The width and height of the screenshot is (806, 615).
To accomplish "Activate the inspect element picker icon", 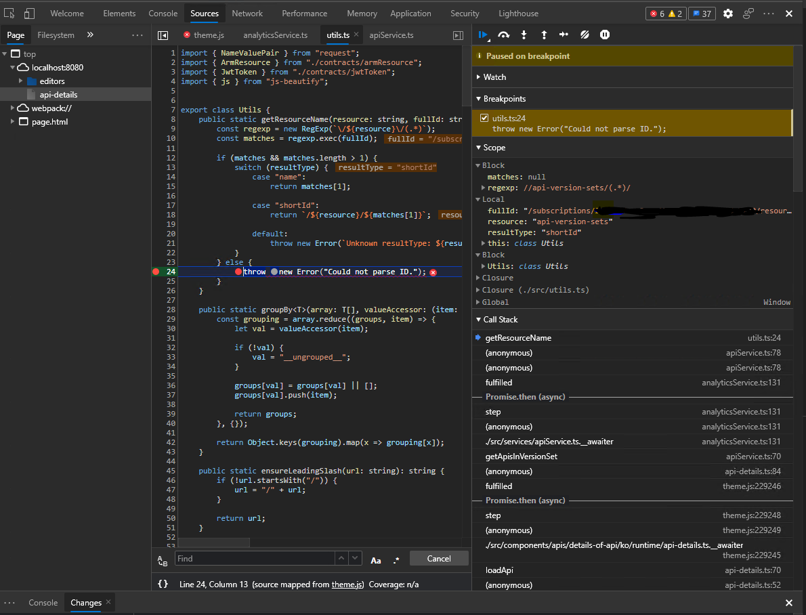I will (x=9, y=14).
